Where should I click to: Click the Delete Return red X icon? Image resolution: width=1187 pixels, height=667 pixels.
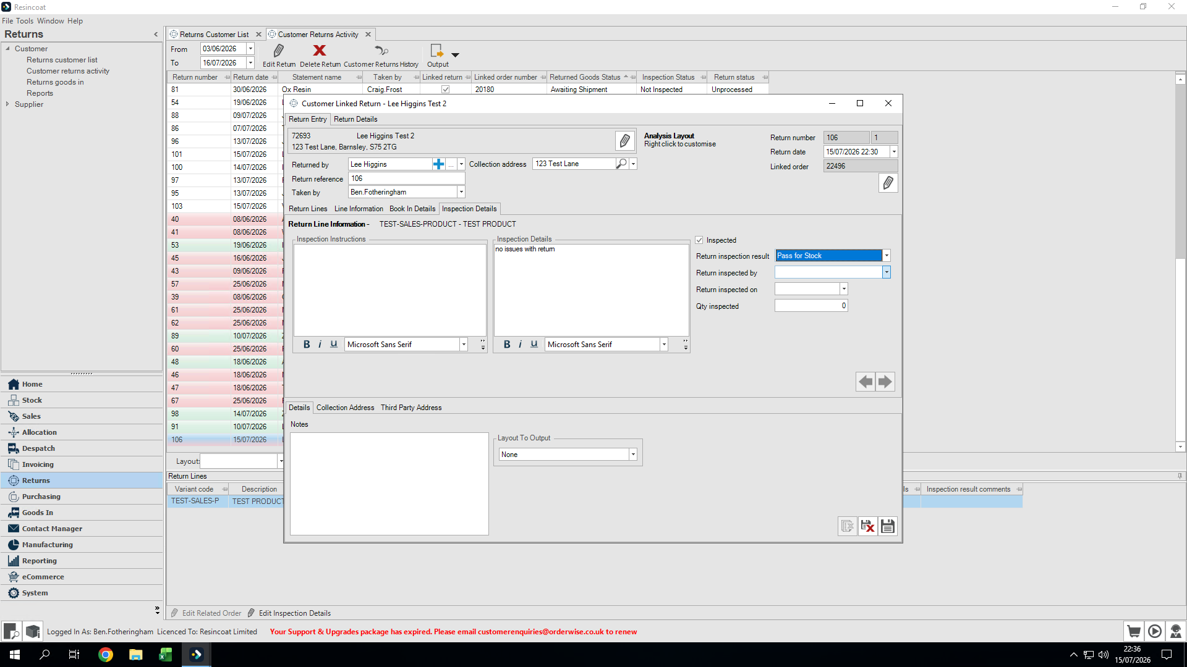pyautogui.click(x=320, y=51)
